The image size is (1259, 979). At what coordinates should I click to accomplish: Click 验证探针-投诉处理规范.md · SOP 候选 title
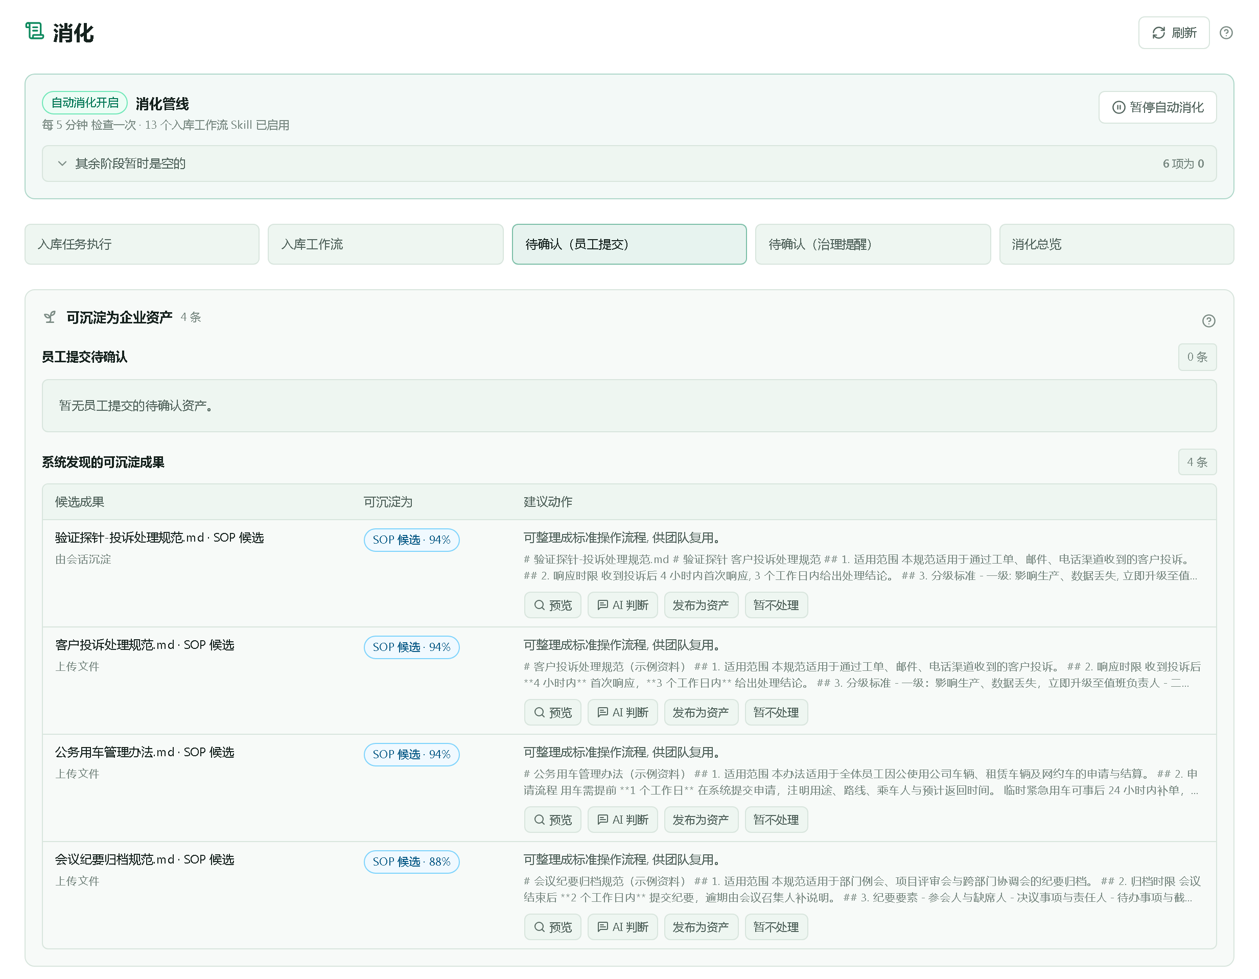coord(160,538)
